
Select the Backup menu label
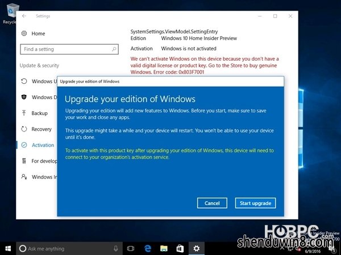(x=39, y=113)
